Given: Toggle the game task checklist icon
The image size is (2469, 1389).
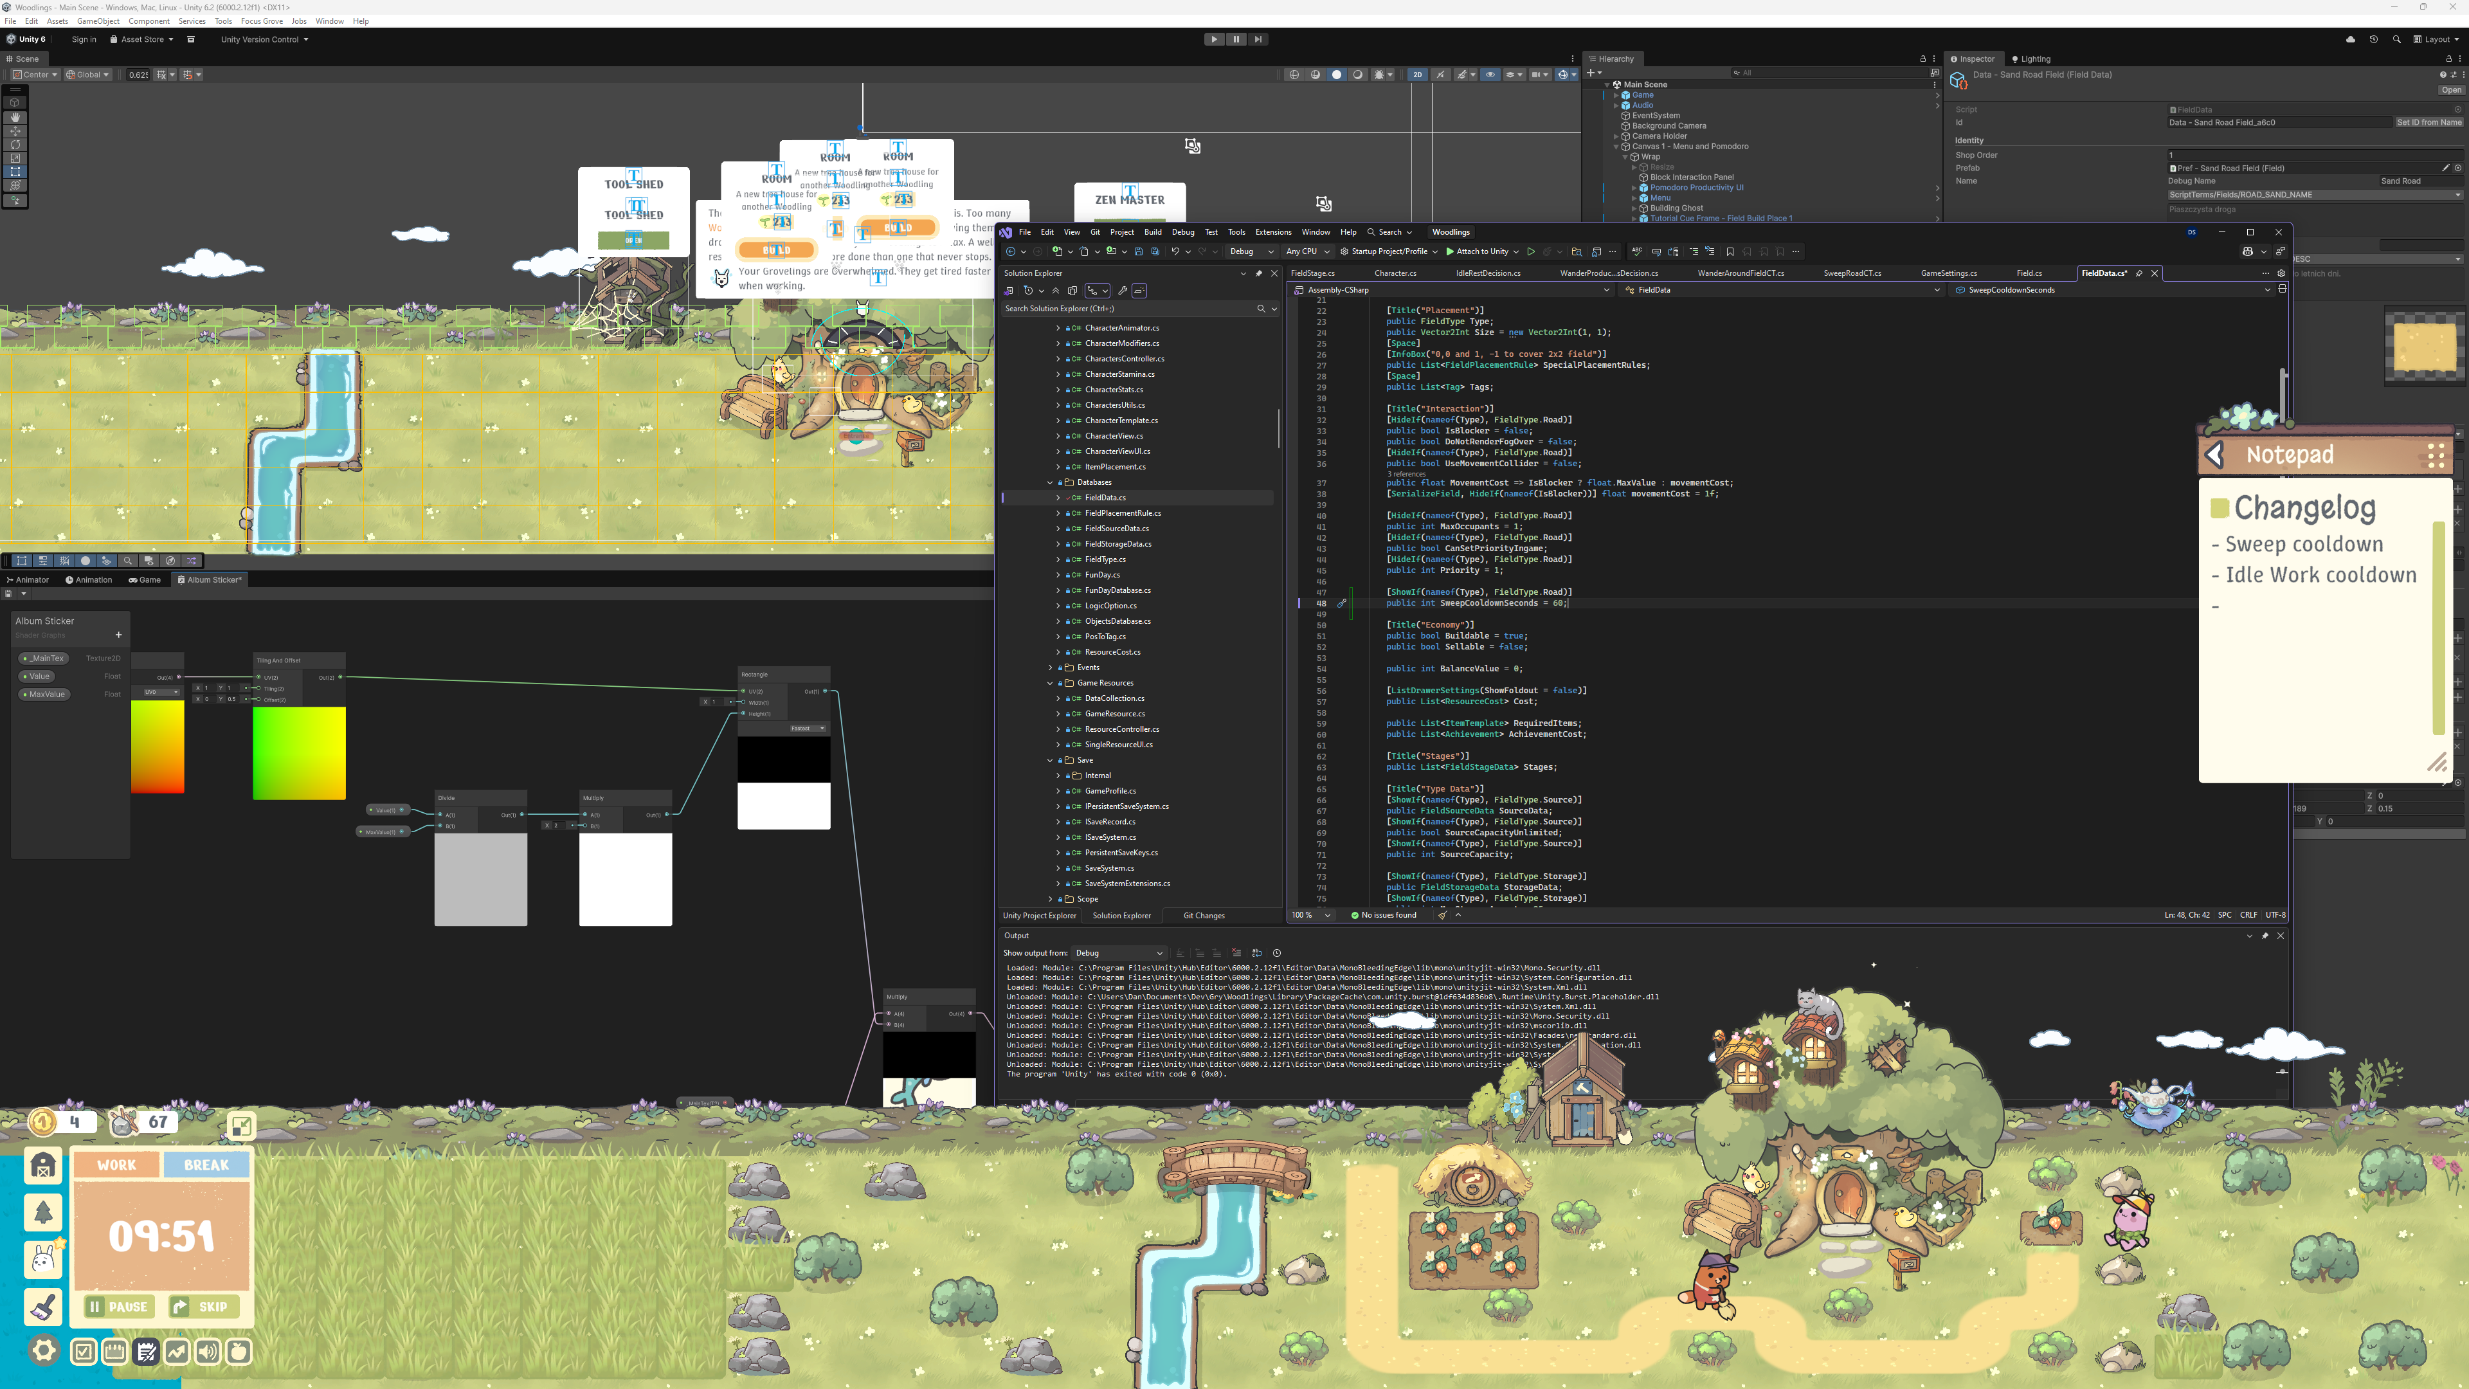Looking at the screenshot, I should point(84,1352).
